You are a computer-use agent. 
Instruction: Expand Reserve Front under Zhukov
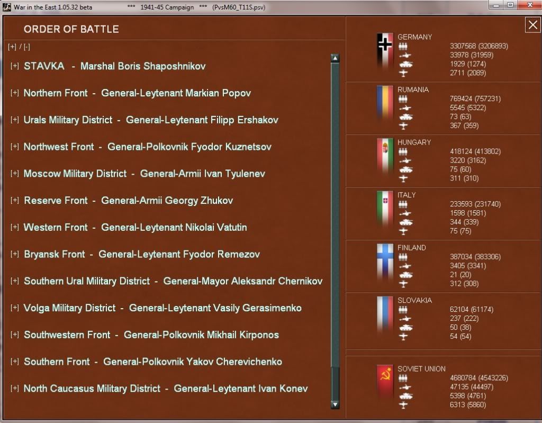15,201
